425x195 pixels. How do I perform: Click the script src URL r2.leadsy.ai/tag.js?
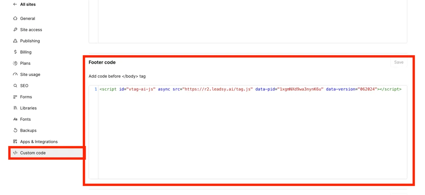point(217,89)
